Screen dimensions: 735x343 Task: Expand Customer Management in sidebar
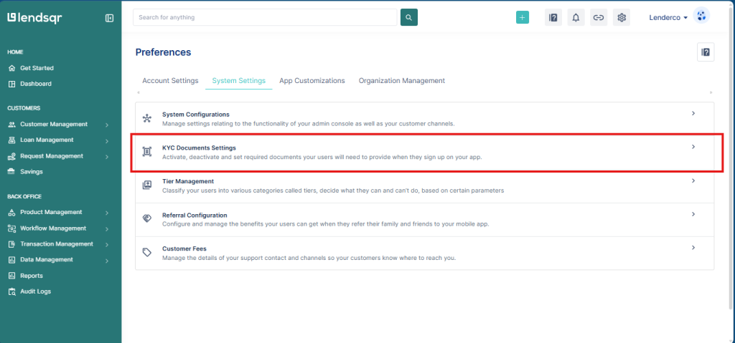pos(59,124)
